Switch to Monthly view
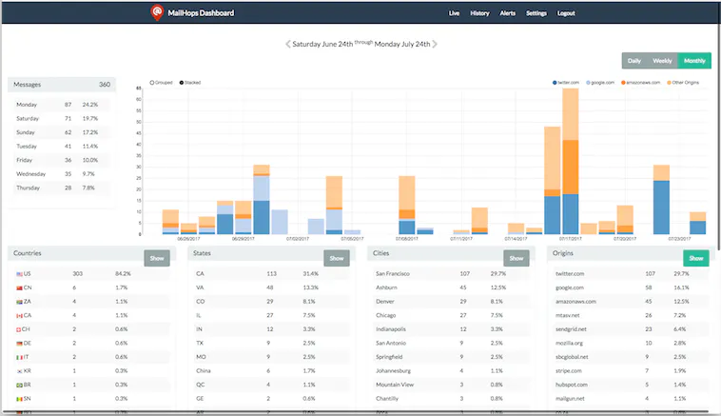 coord(694,61)
